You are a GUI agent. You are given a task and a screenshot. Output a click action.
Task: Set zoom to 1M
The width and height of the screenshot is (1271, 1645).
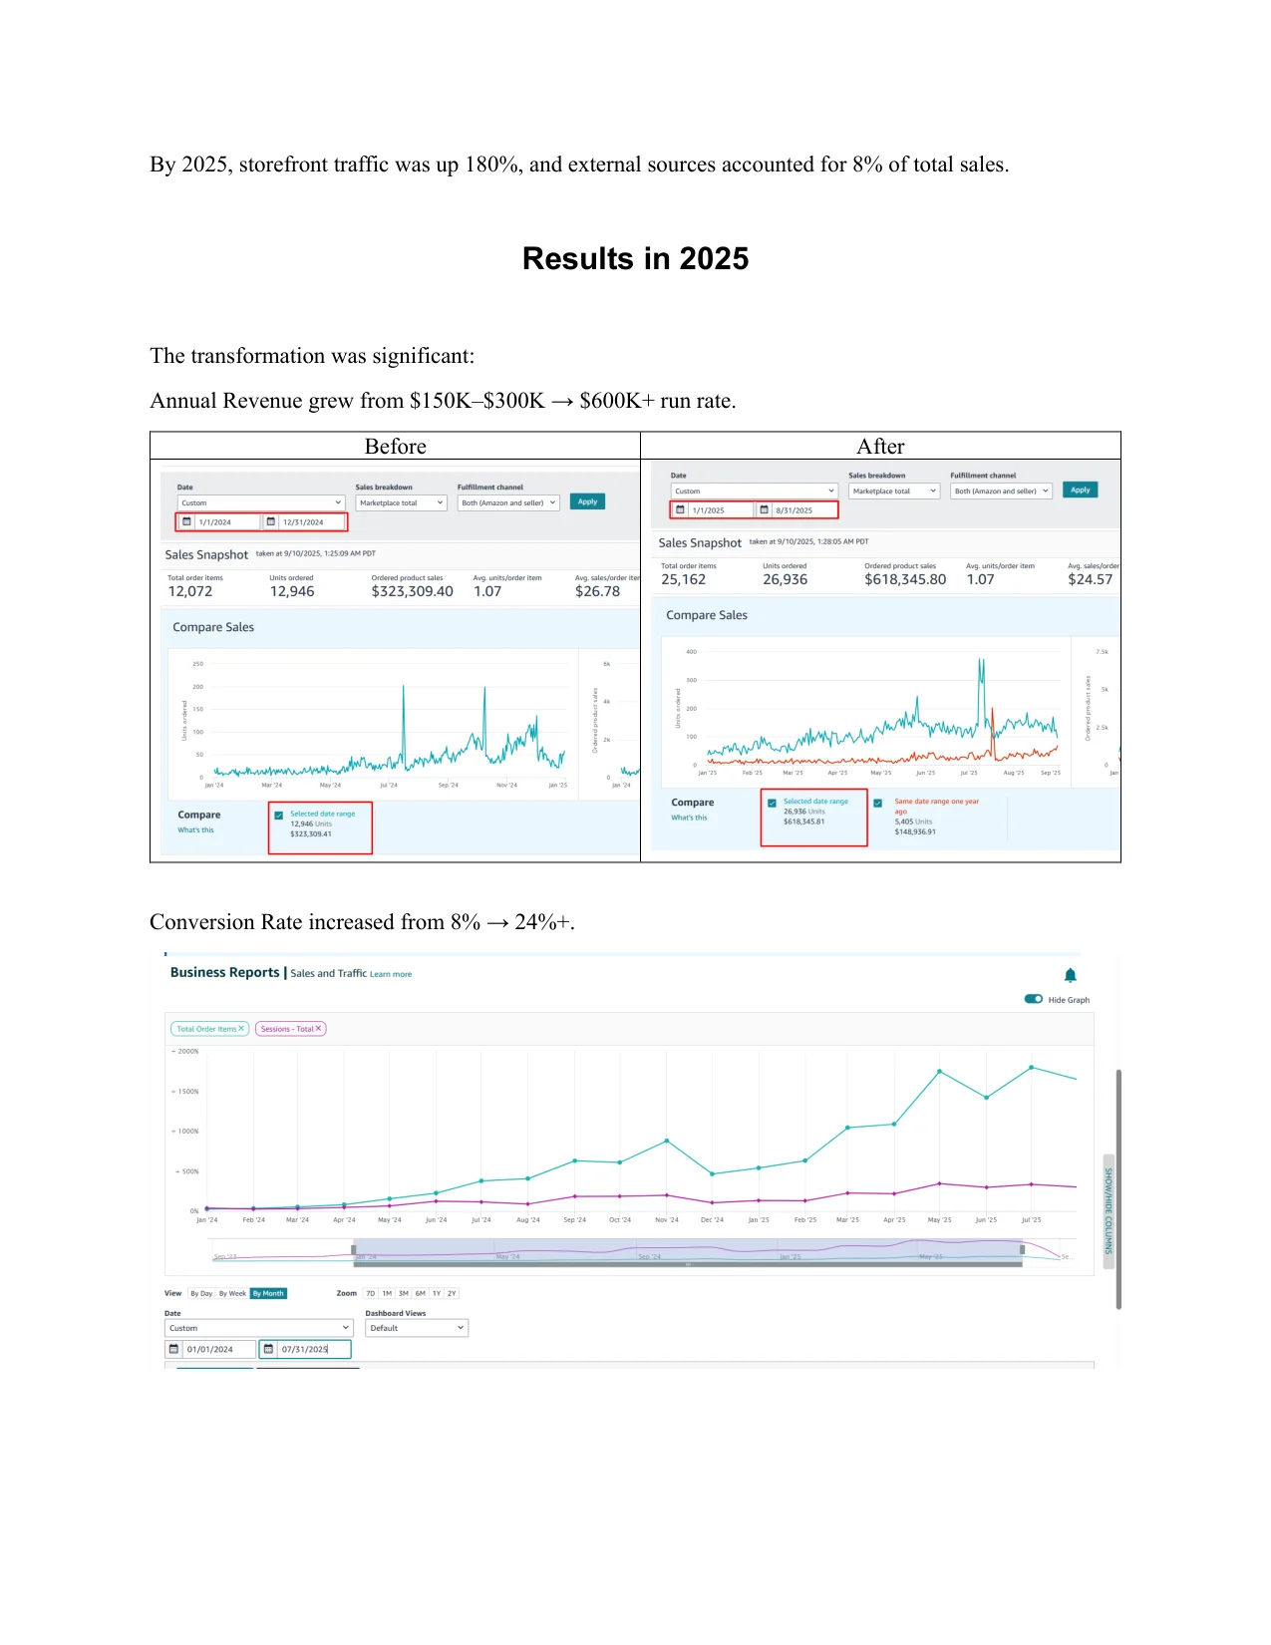(387, 1293)
